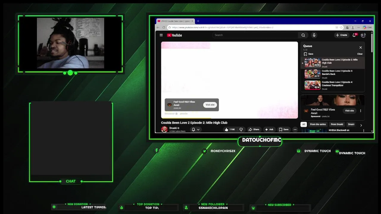The width and height of the screenshot is (381, 214).
Task: Select the All filter chip
Action: point(304,125)
